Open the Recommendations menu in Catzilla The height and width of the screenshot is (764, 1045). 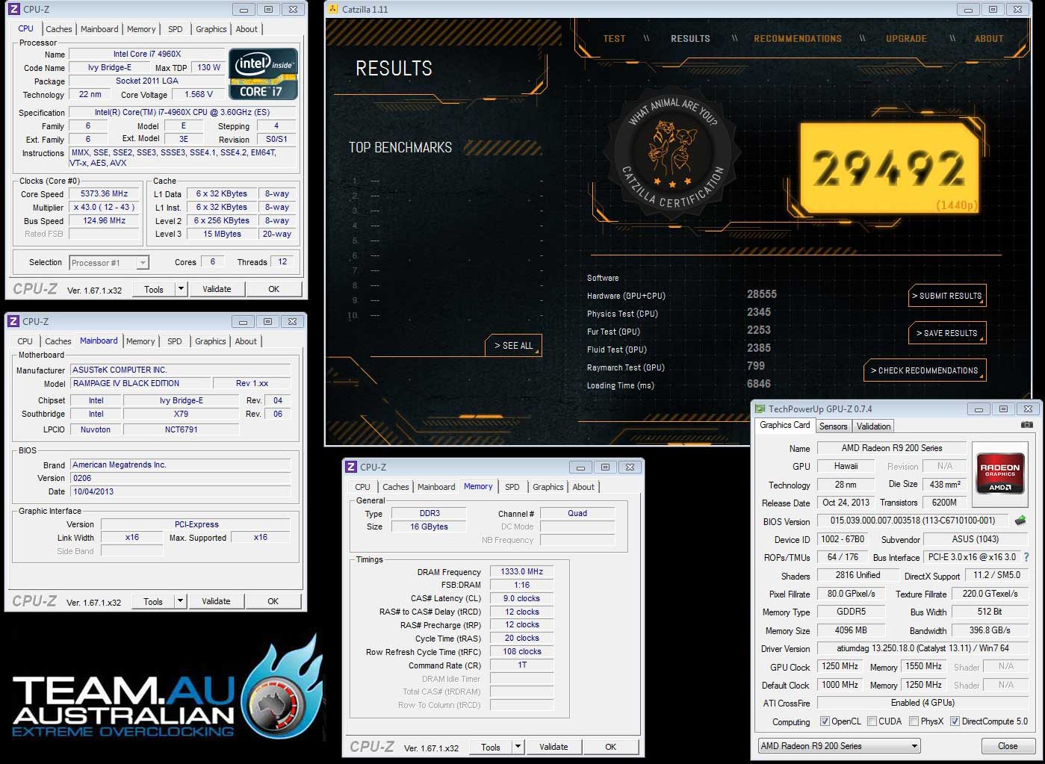pyautogui.click(x=798, y=39)
